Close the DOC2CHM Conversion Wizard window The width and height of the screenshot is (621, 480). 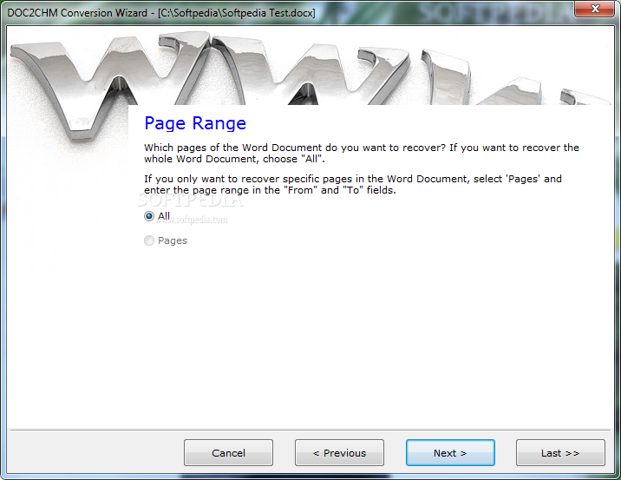[x=595, y=9]
